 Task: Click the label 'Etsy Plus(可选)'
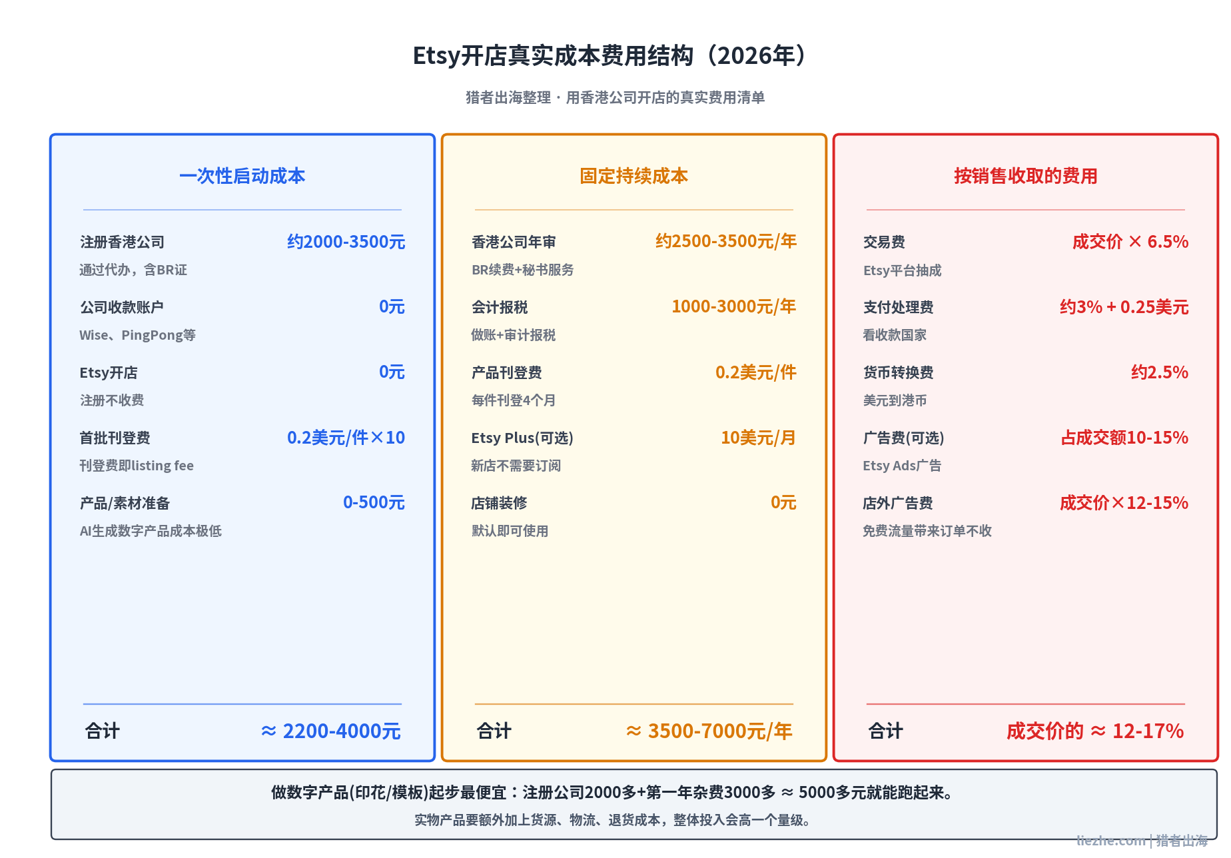[x=522, y=438]
